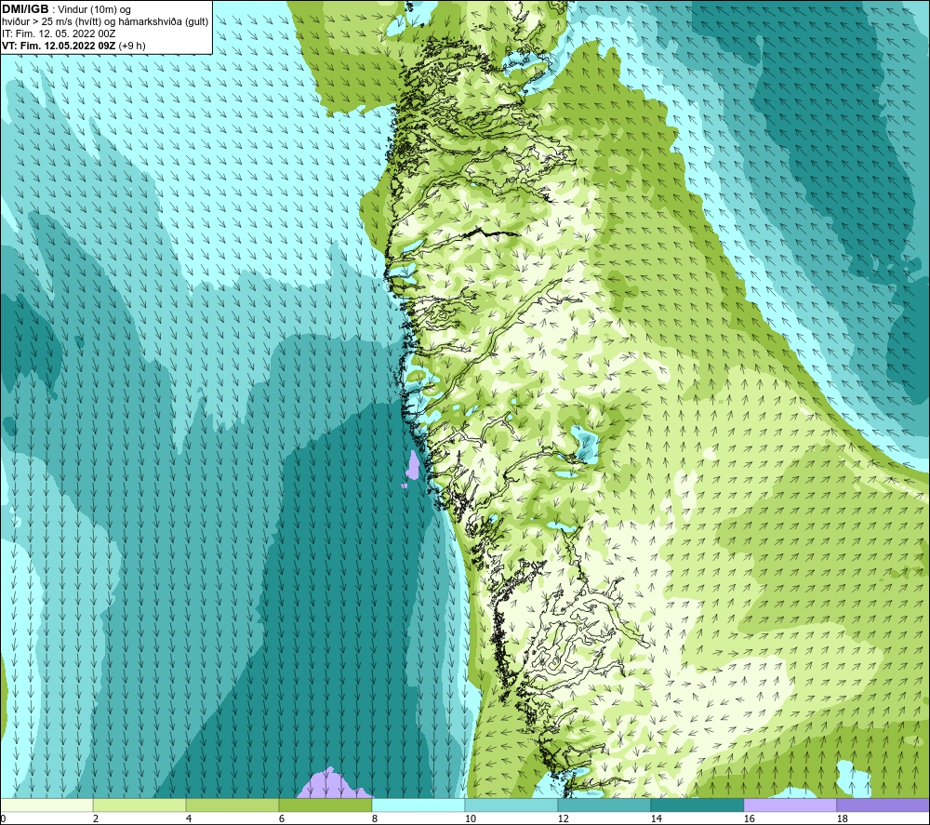Image resolution: width=930 pixels, height=825 pixels.
Task: Click the 'VT: Fim. 12.05.2022 09Z' valid time
Action: pyautogui.click(x=59, y=46)
